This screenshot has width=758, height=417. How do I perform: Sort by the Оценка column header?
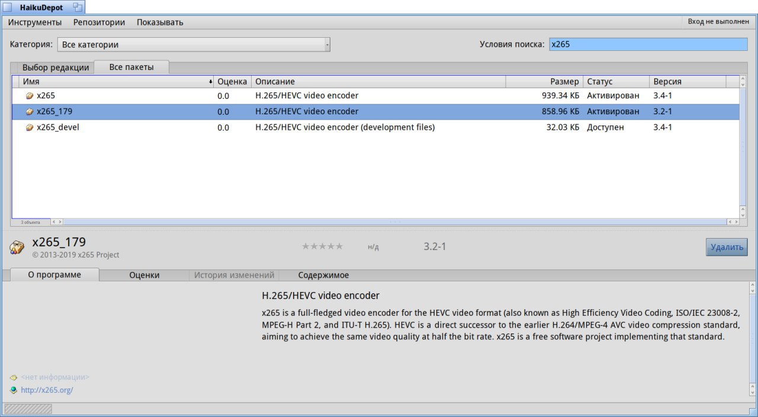pyautogui.click(x=232, y=81)
